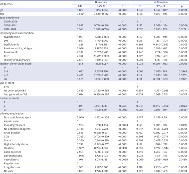Screen dimensions: 189x174
Task: Click the univariate HR value '2.956'
Action: [80, 48]
